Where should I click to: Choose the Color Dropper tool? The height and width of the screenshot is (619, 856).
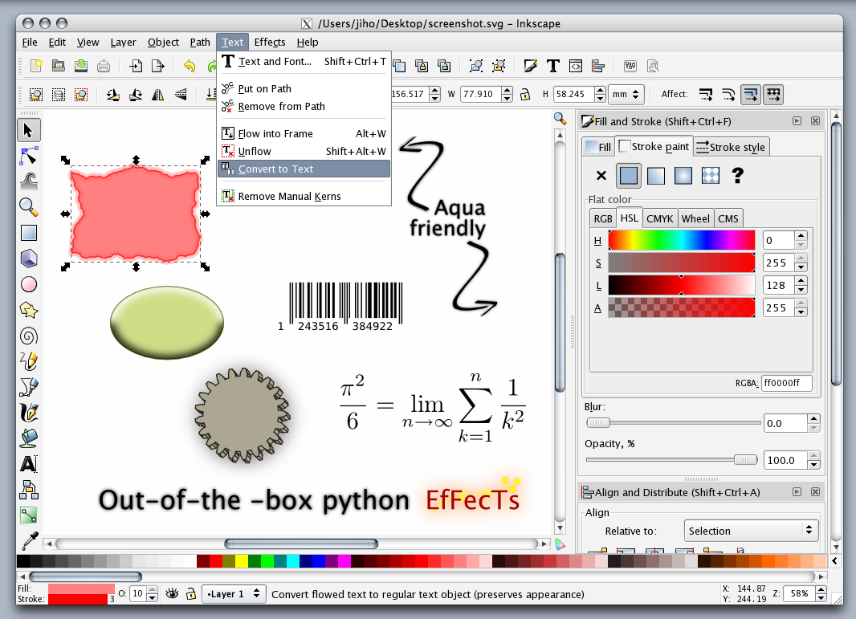(29, 540)
